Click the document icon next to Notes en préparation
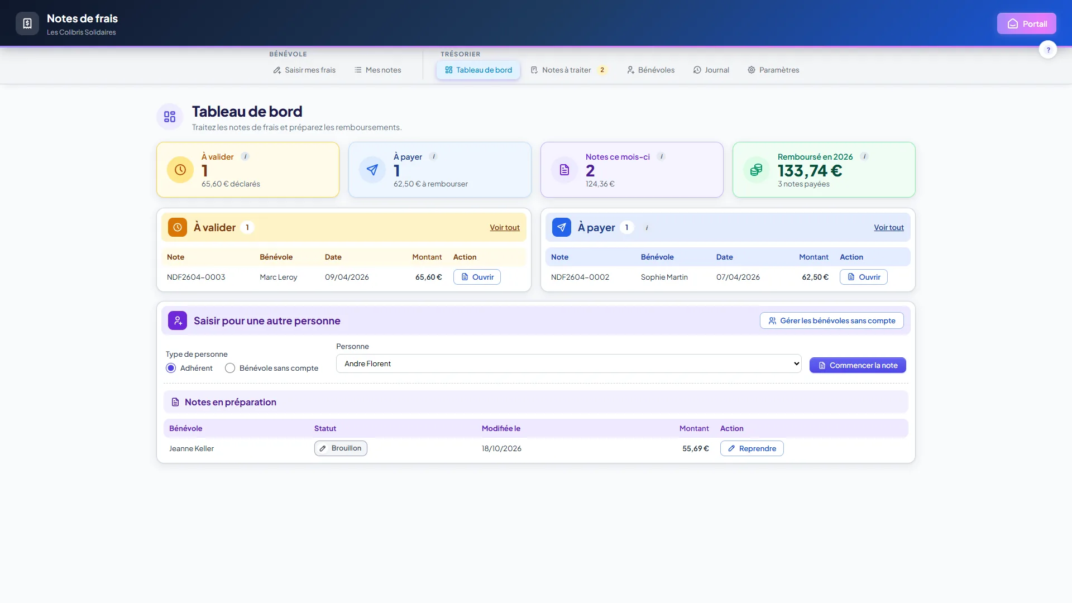The width and height of the screenshot is (1072, 603). (175, 402)
